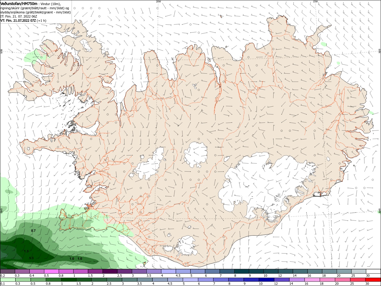
Task: Click the navy blue swatch at 10 in the rain legend
Action: coord(266,280)
